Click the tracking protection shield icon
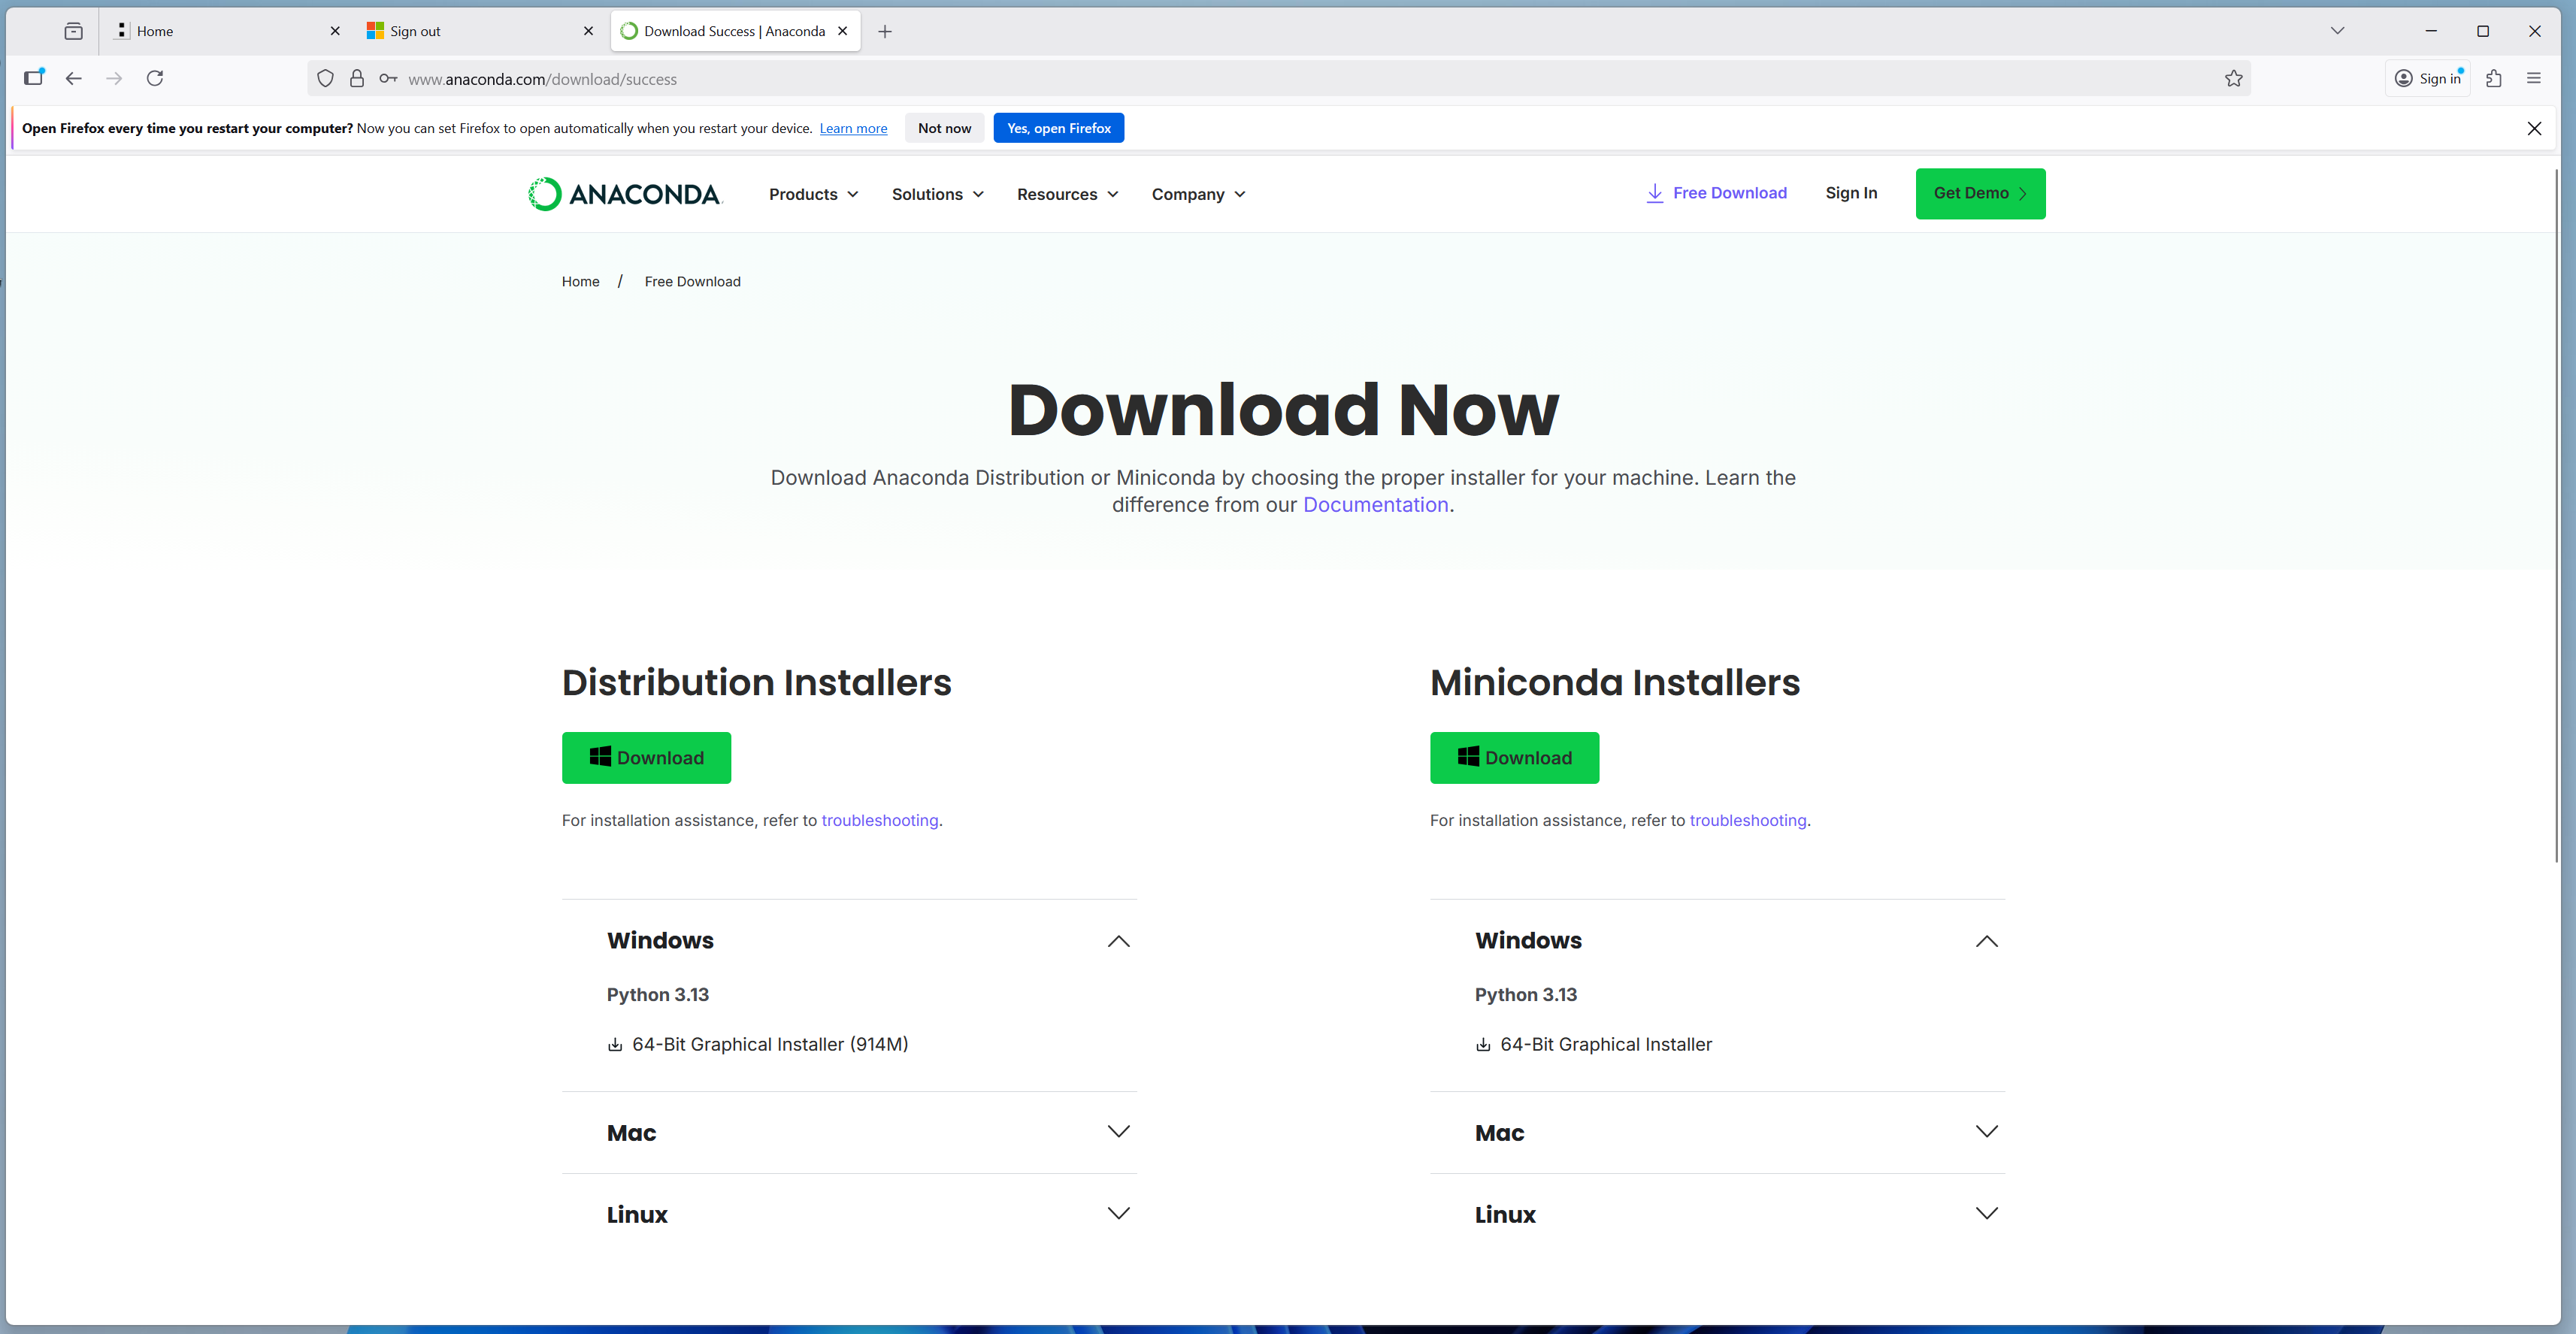This screenshot has height=1334, width=2576. [x=325, y=79]
